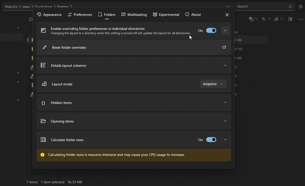Click the see-more ellipsis toolbar icon
305x186 pixels.
click(x=301, y=19)
